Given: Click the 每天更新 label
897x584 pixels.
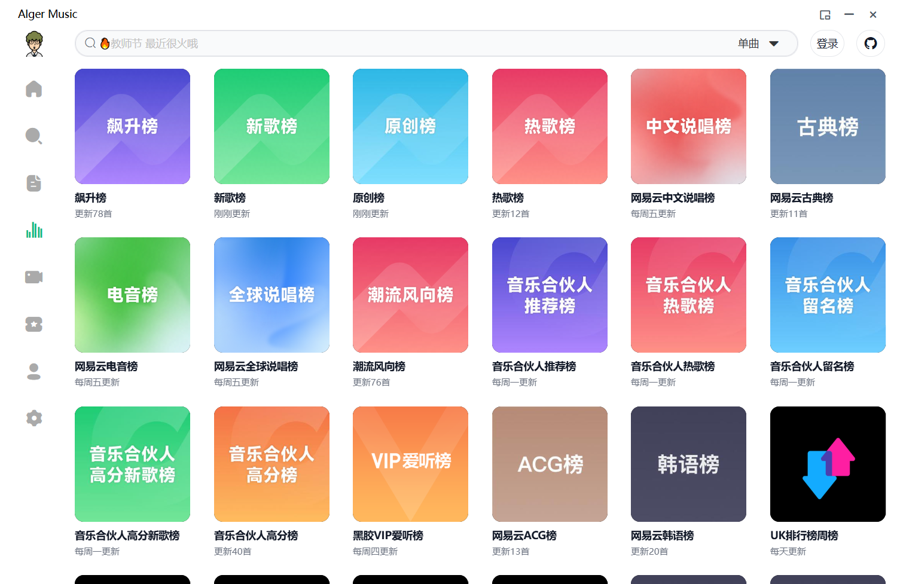Looking at the screenshot, I should click(788, 552).
